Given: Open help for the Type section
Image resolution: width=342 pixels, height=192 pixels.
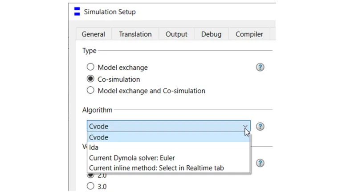Looking at the screenshot, I should point(260,67).
